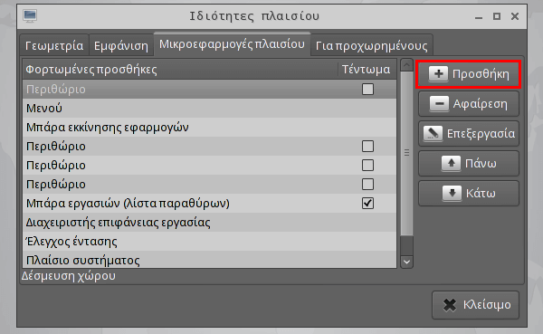This screenshot has width=543, height=334.
Task: Click the X icon on Κλείσιμο button
Action: tap(450, 305)
